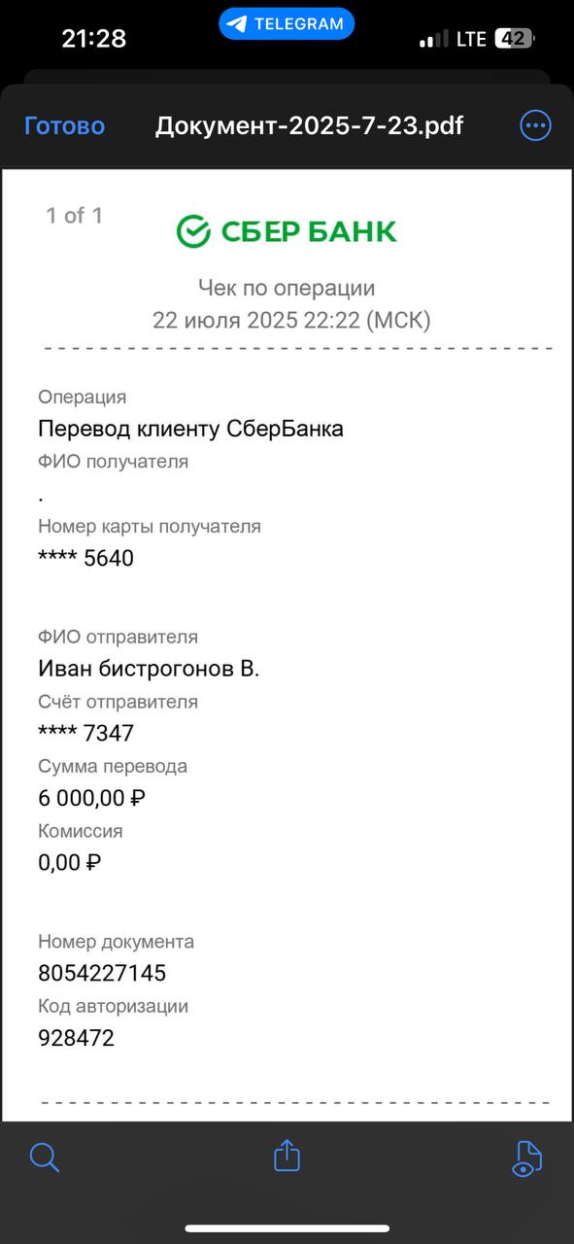574x1244 pixels.
Task: Tap the Готово done button
Action: click(64, 126)
